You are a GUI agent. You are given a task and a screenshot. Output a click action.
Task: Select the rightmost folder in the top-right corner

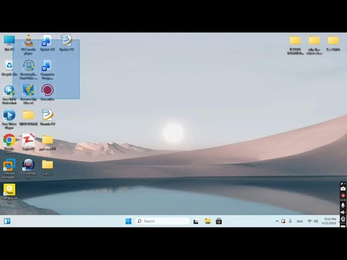click(333, 43)
